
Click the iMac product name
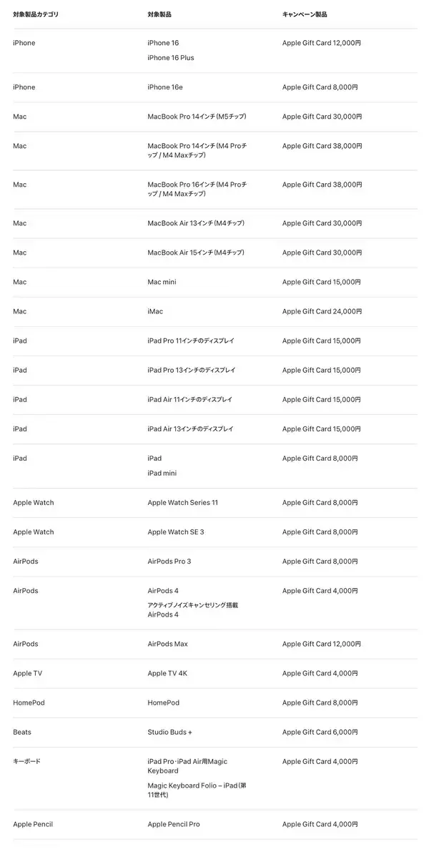(155, 312)
